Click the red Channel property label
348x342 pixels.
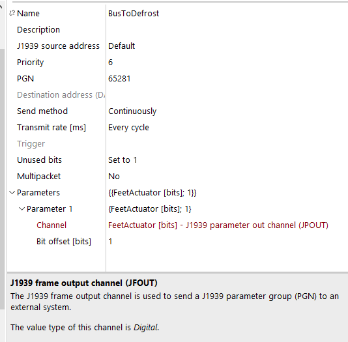[x=51, y=225]
